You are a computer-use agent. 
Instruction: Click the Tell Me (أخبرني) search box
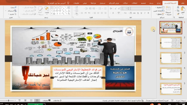[58, 3]
